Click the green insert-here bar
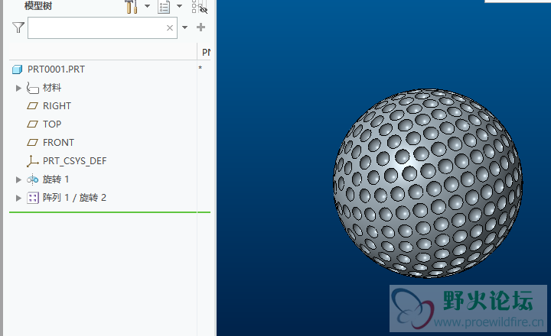The image size is (551, 336). pyautogui.click(x=109, y=212)
